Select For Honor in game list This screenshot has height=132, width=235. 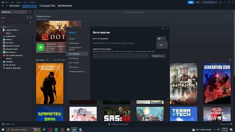click(x=10, y=43)
